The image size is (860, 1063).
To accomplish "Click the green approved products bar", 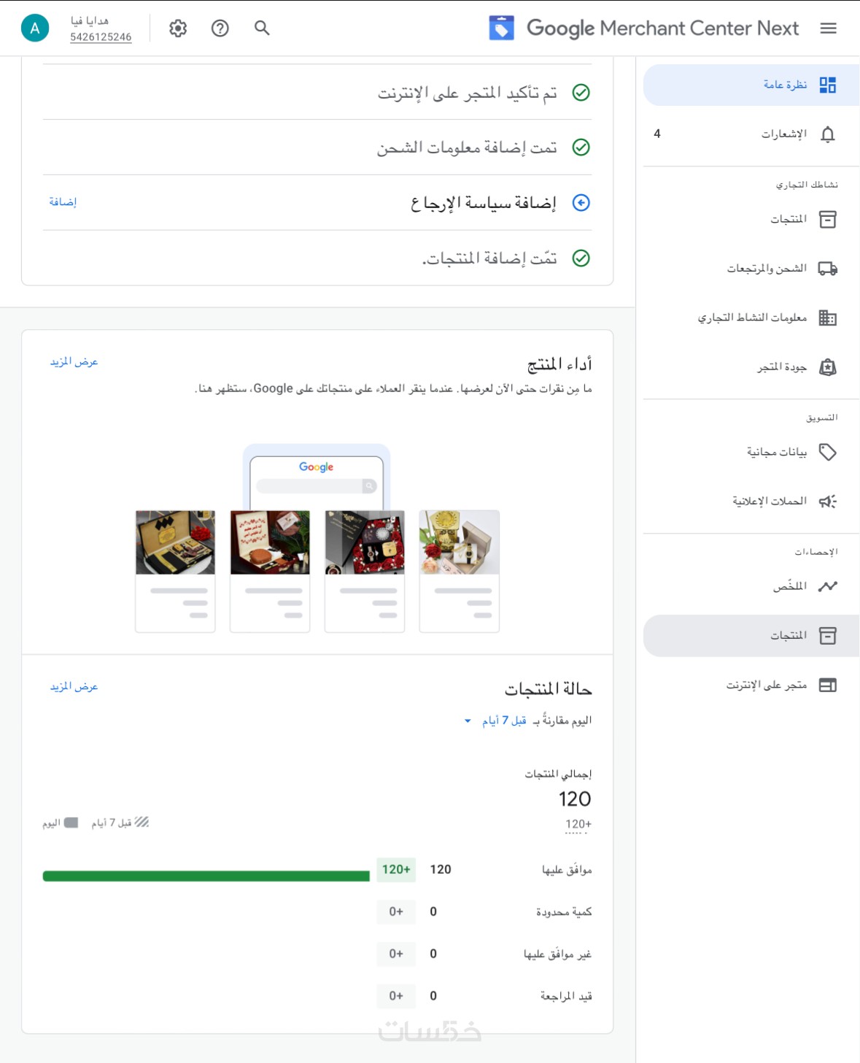I will tap(206, 876).
